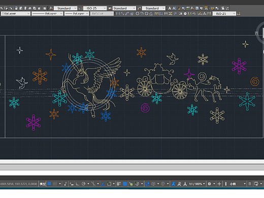
Task: Toggle ortho mode in status bar
Action: [x=77, y=184]
